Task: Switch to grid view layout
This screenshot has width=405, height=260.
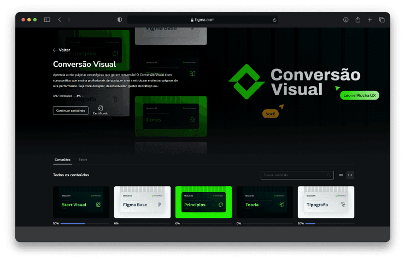Action: [350, 175]
